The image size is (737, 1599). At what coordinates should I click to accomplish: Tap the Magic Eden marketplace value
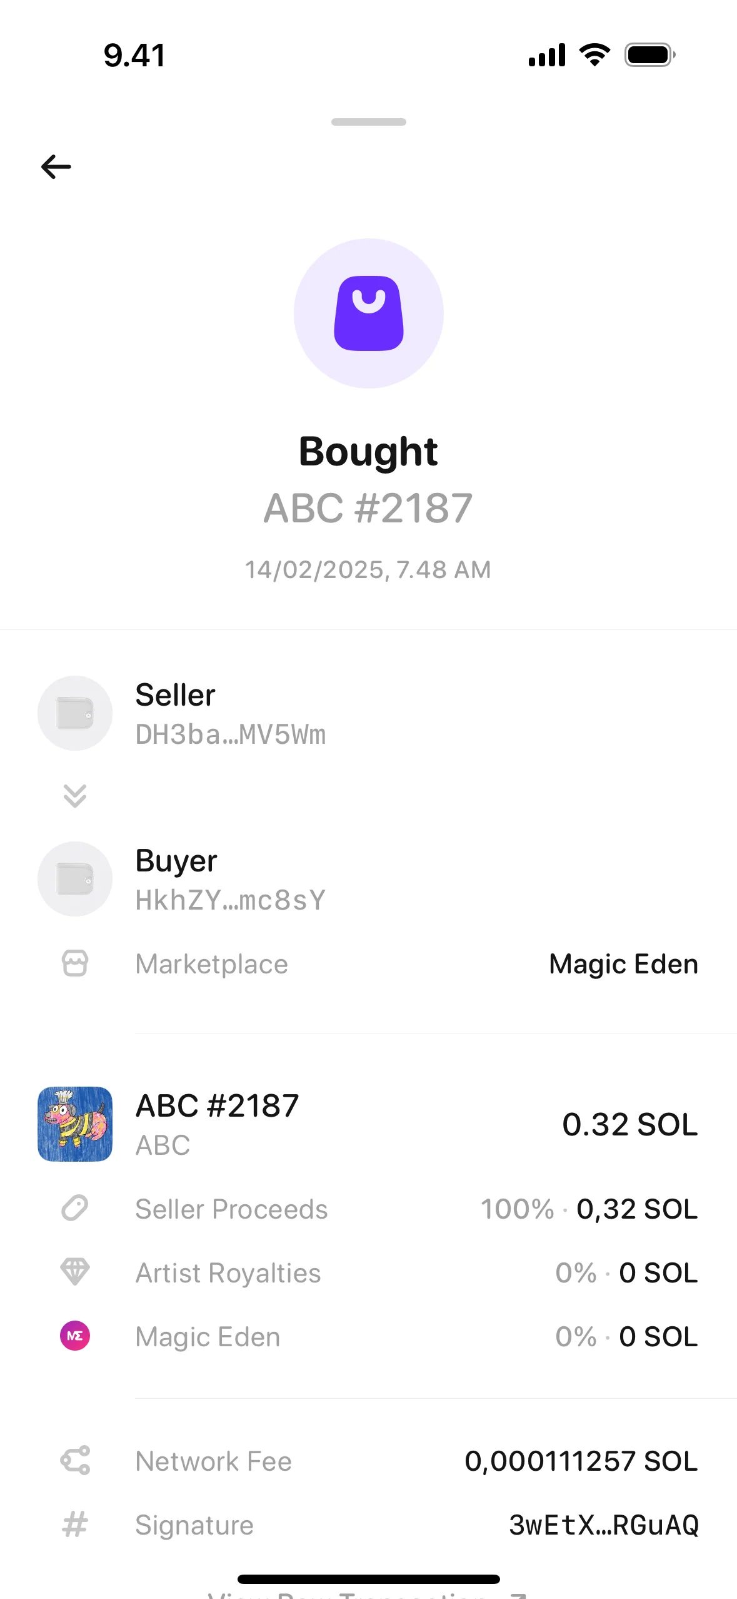pyautogui.click(x=623, y=964)
